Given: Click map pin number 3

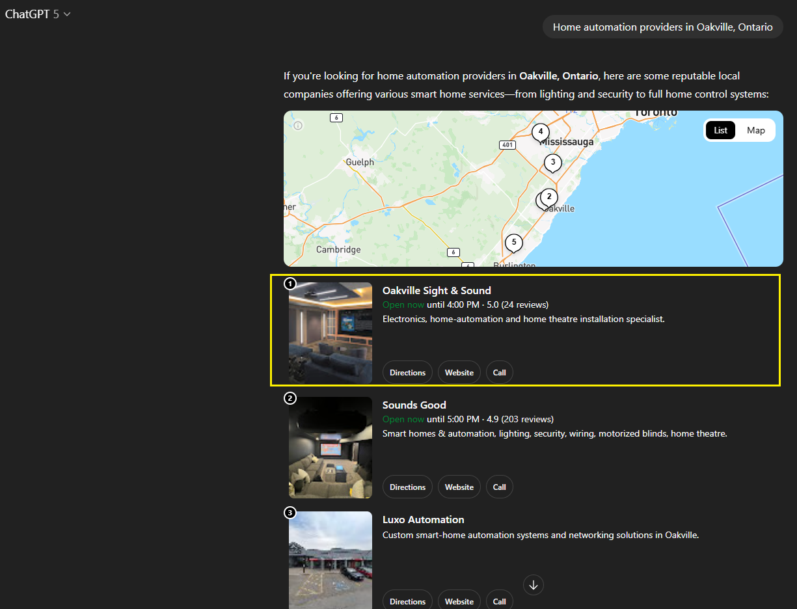Looking at the screenshot, I should click(552, 162).
